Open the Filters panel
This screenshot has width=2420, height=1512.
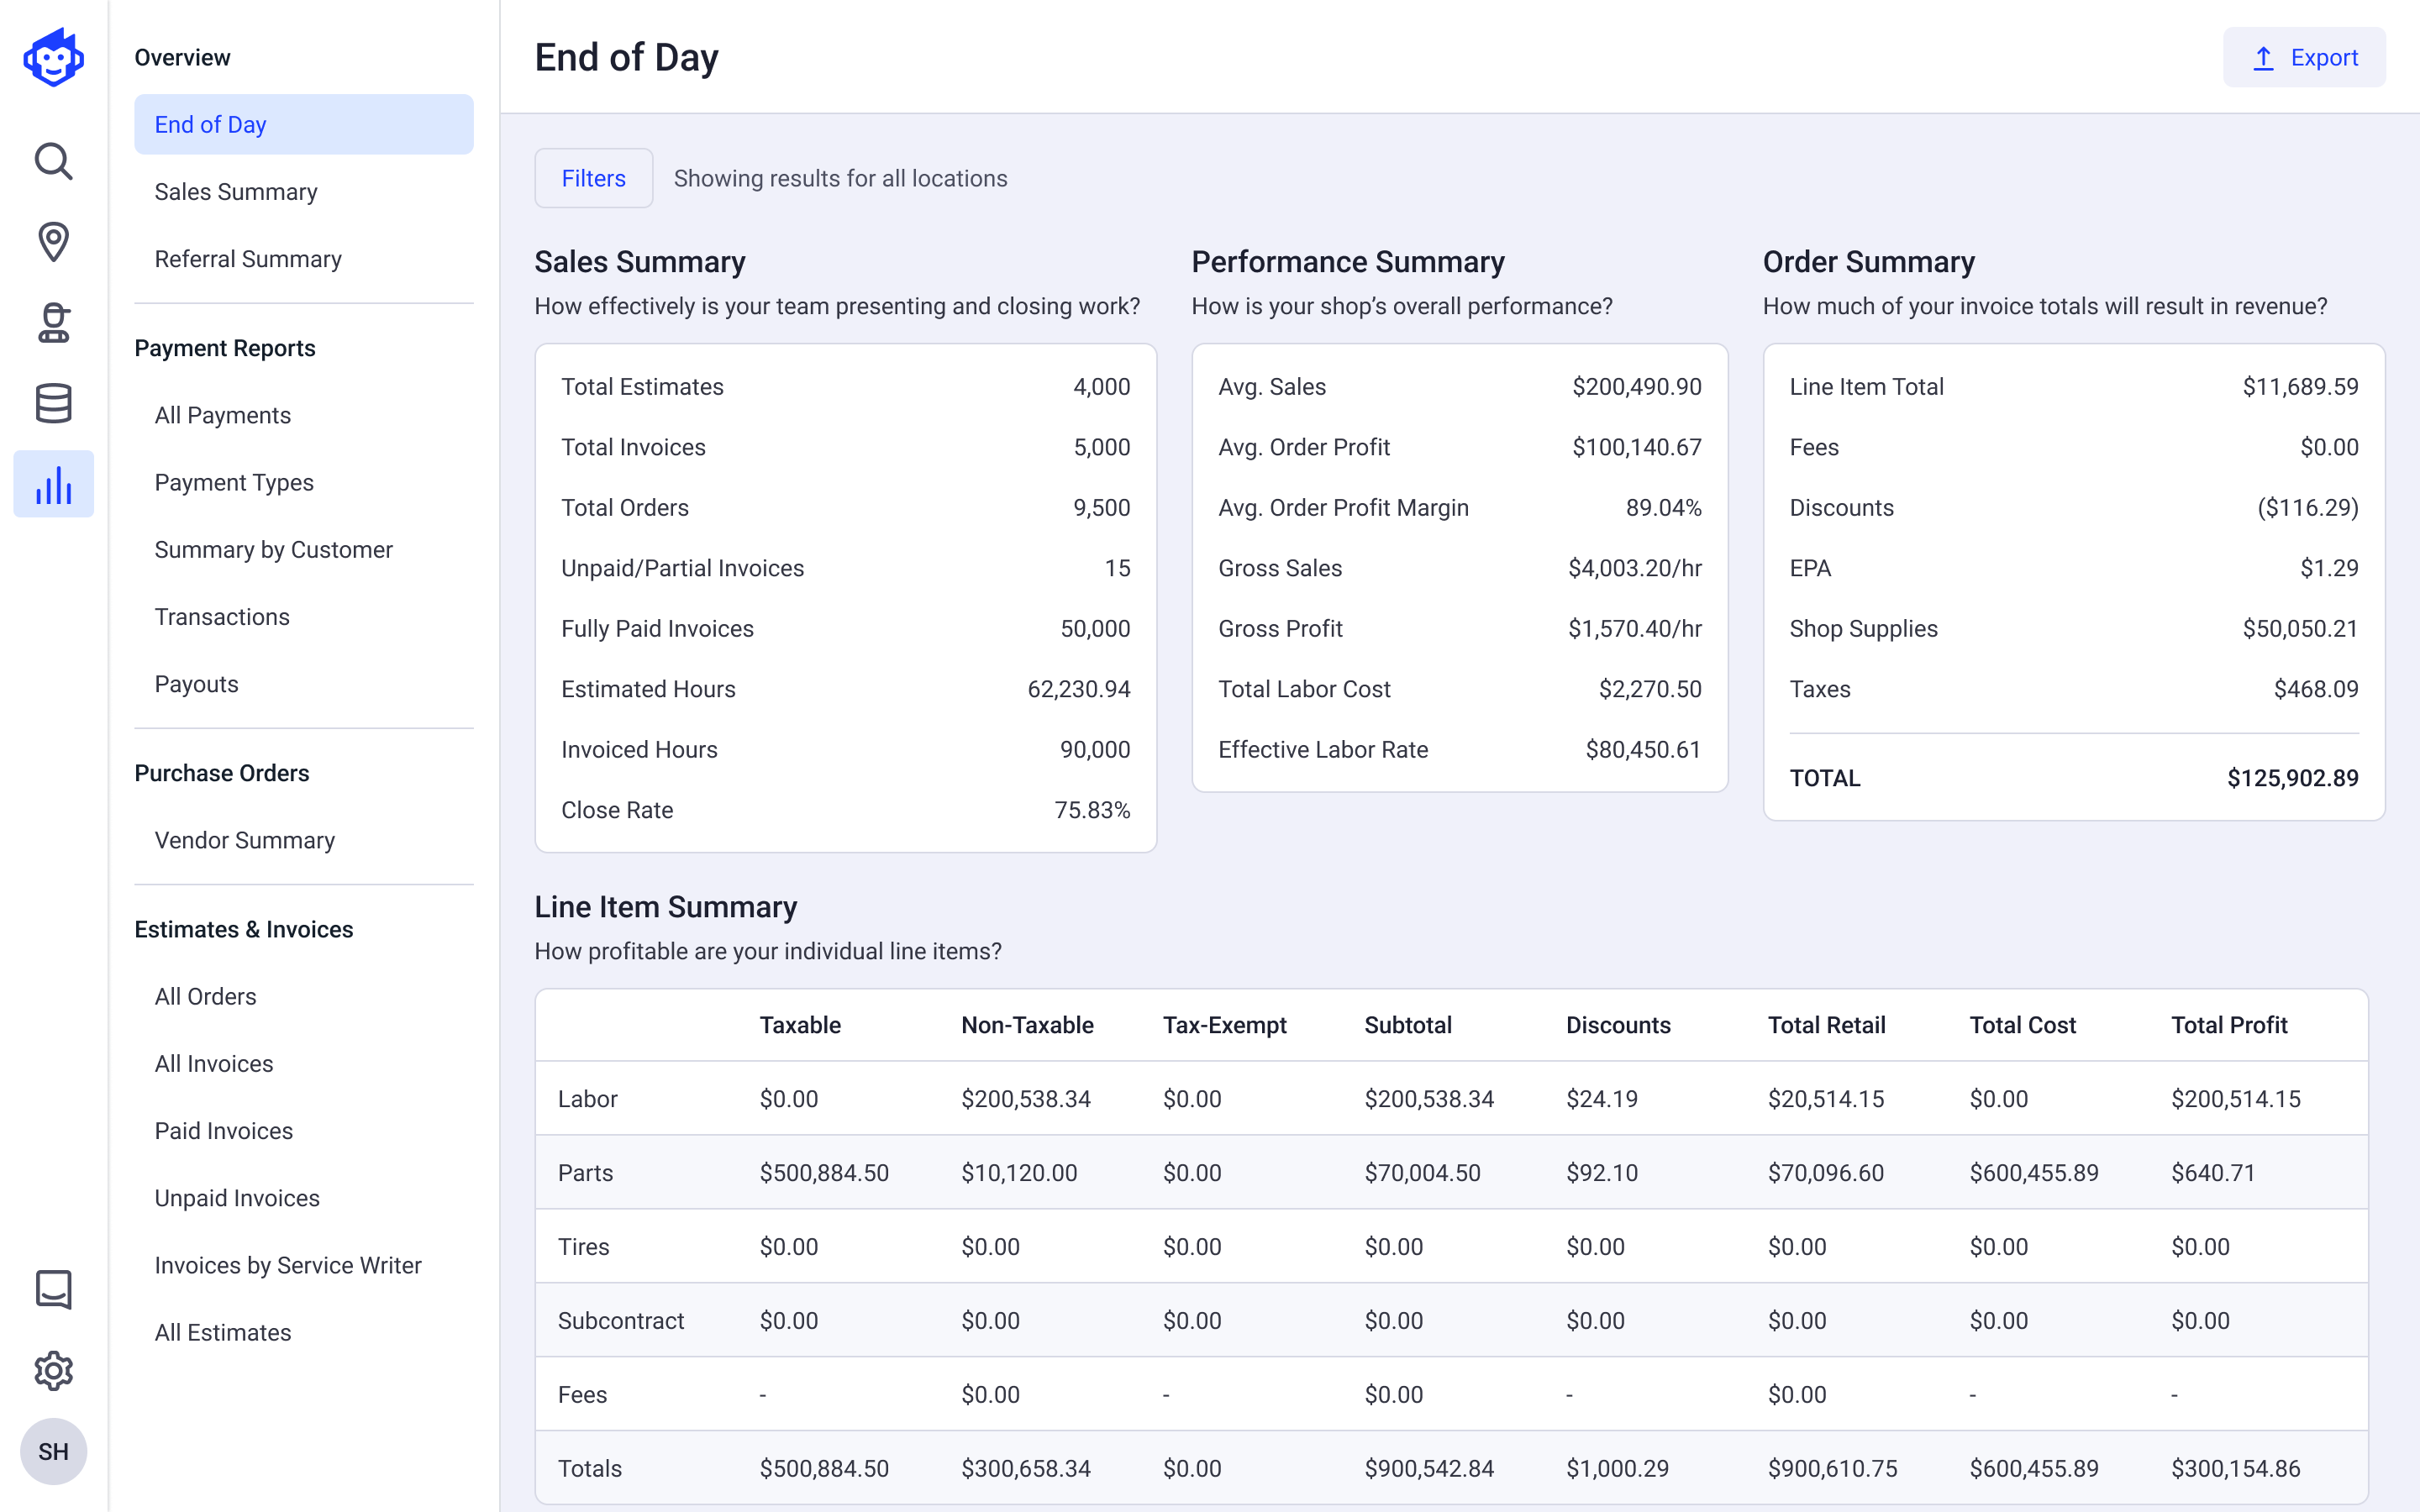(593, 177)
